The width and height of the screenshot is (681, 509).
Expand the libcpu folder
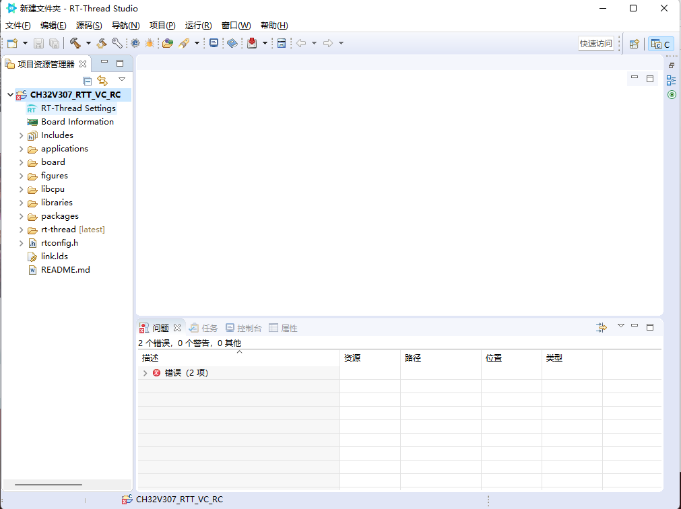coord(21,189)
